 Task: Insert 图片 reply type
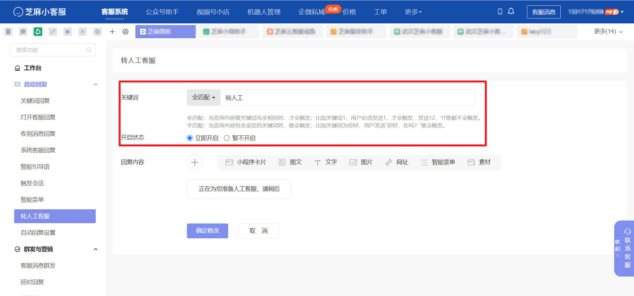coord(361,162)
